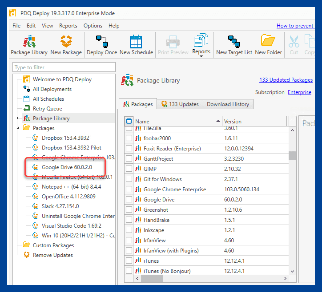Viewport: 322px width, 292px height.
Task: Select the Slack 4.27.154.0 package icon
Action: 36,206
